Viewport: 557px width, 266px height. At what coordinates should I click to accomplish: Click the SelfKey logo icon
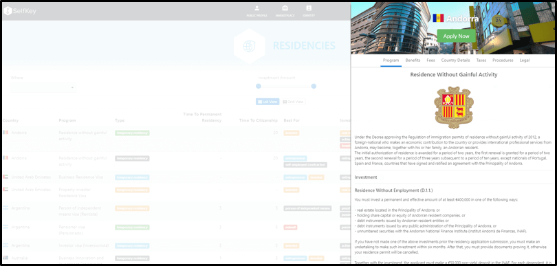click(8, 11)
